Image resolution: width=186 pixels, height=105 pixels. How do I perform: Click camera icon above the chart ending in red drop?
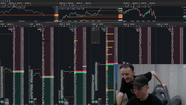(128, 5)
